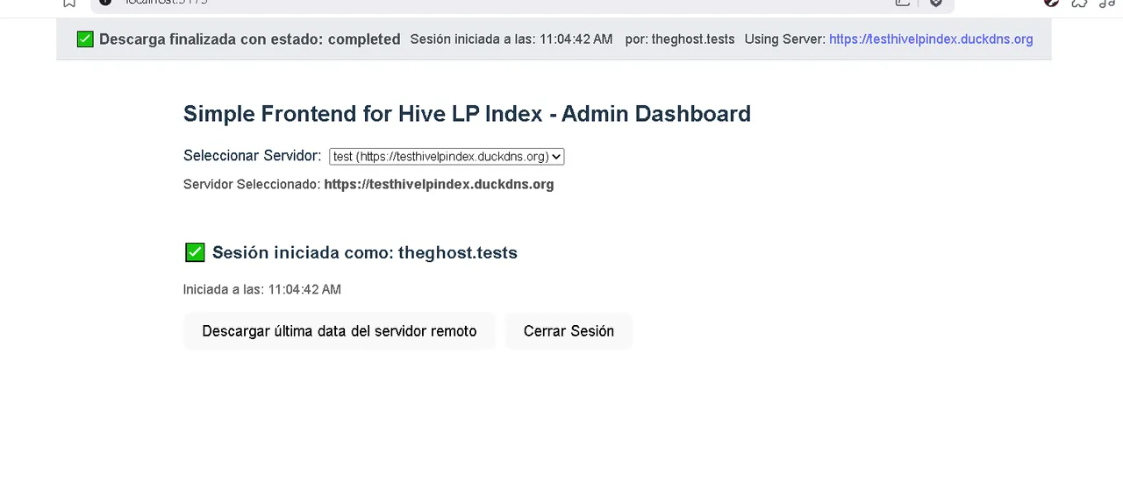This screenshot has width=1123, height=502.
Task: Click bold server URL after 'Servidor Seleccionado'
Action: click(x=439, y=184)
